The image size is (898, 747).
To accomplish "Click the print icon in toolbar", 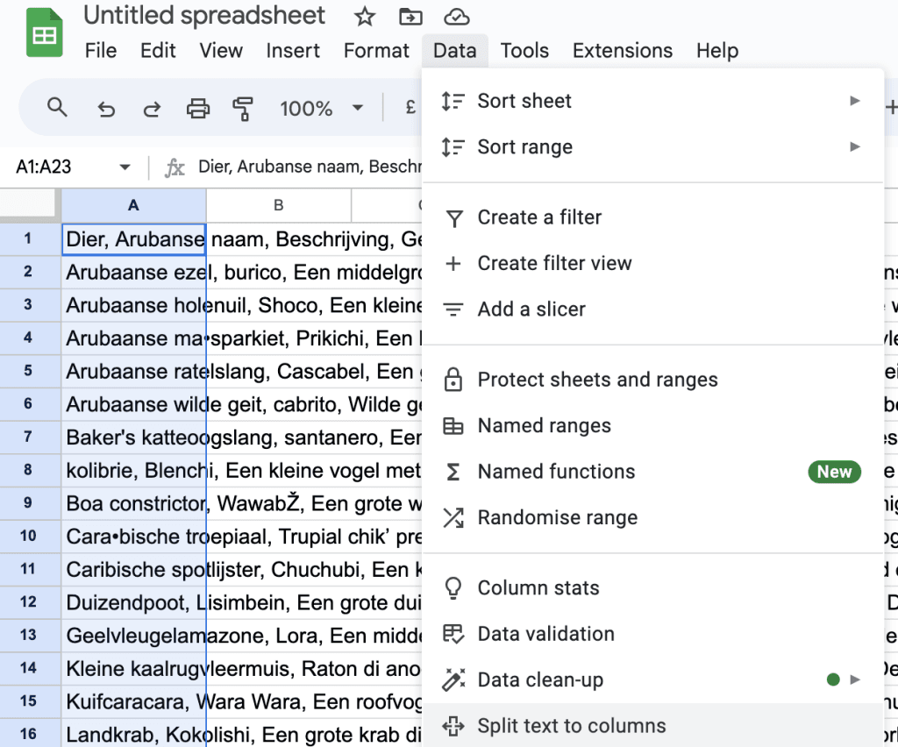I will [x=198, y=109].
